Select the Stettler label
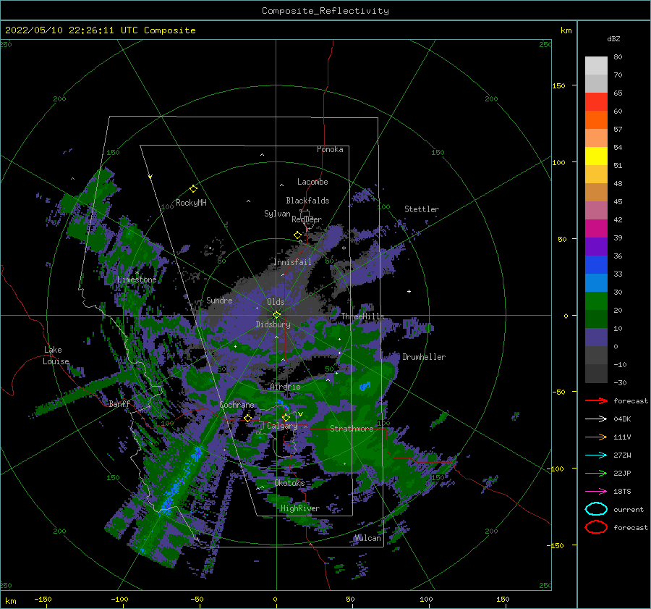651x609 pixels. point(422,209)
